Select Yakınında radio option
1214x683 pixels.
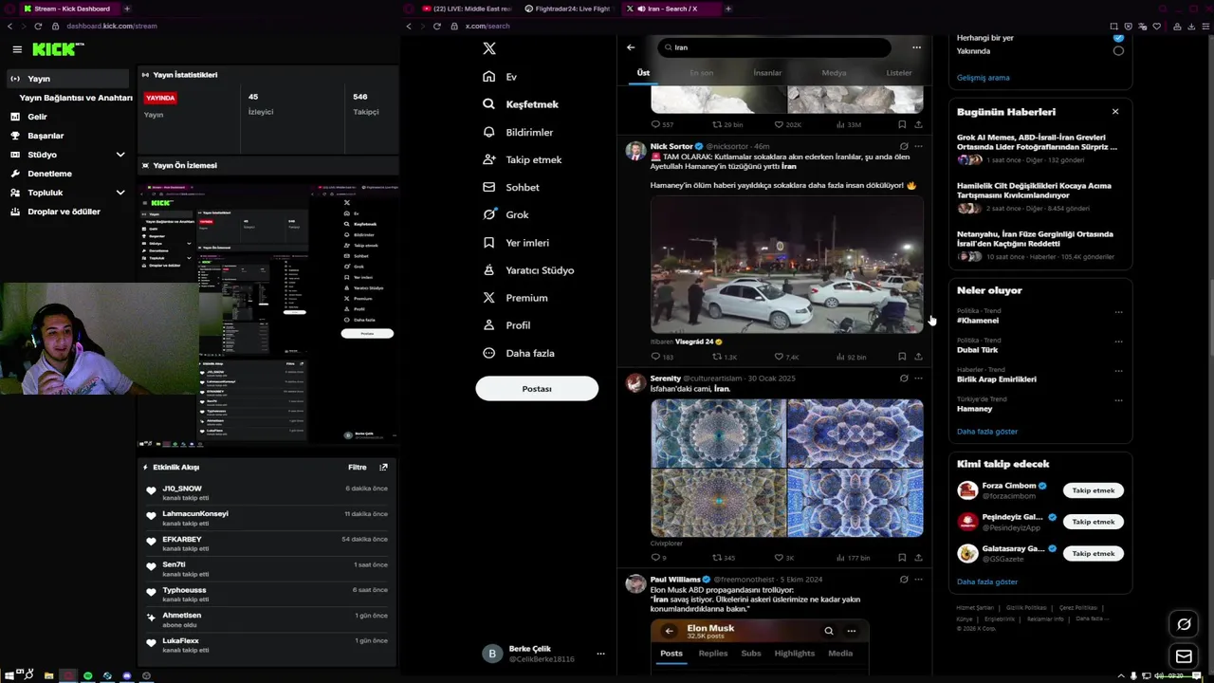[1118, 51]
